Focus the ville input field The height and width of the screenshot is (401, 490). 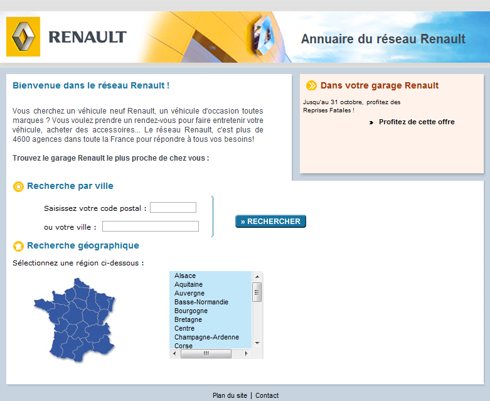pyautogui.click(x=151, y=227)
